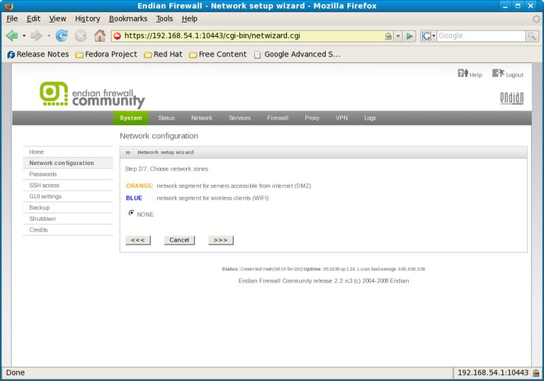This screenshot has height=381, width=544.
Task: Open the Edit menu
Action: click(33, 19)
